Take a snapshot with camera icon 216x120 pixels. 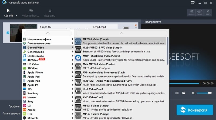click(x=177, y=93)
